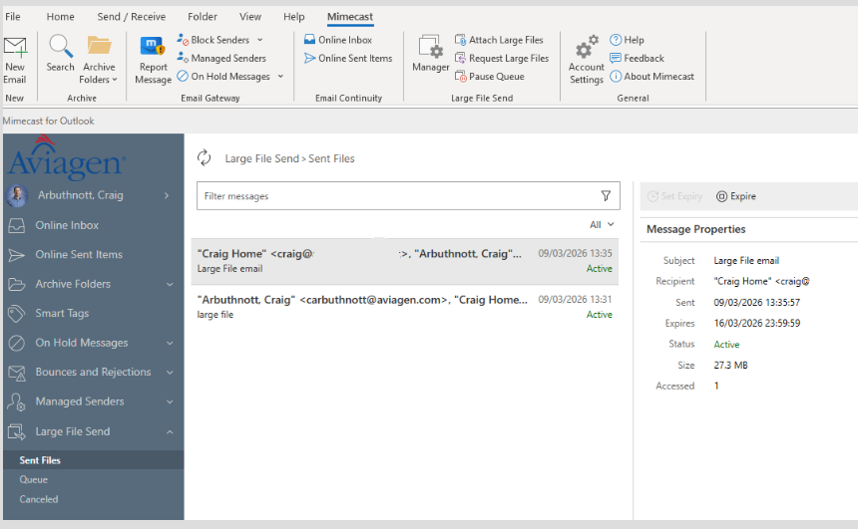The height and width of the screenshot is (529, 859).
Task: Click the Report Message icon
Action: [153, 47]
